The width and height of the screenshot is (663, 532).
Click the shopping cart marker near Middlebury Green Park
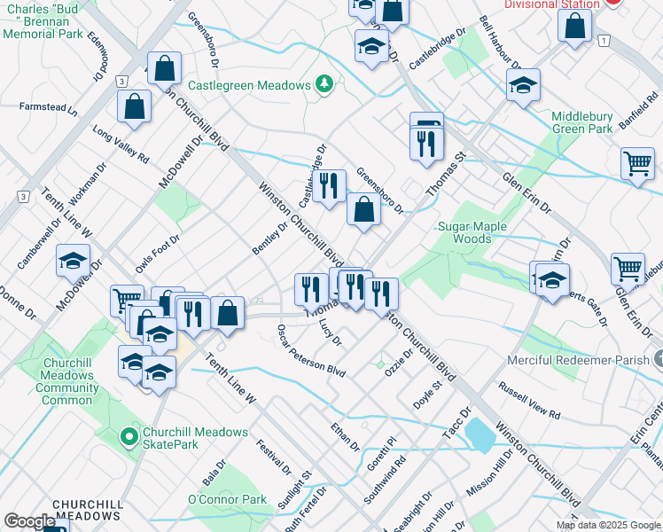(x=637, y=165)
